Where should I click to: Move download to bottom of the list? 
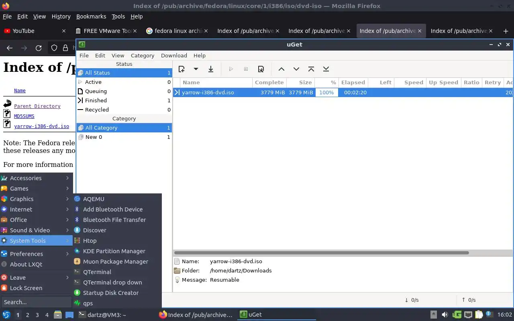(x=326, y=69)
